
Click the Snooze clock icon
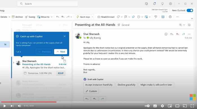click(138, 17)
